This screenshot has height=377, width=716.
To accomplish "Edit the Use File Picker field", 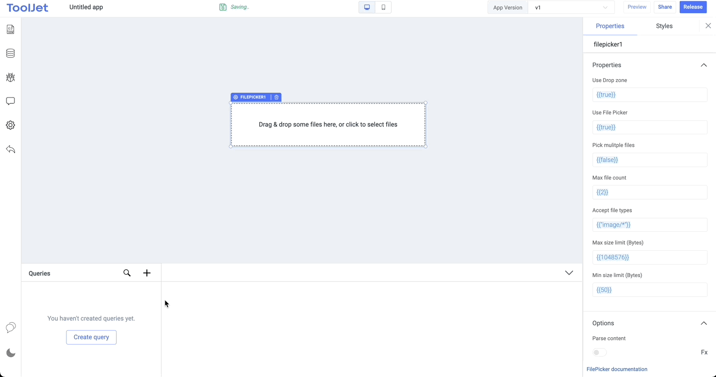I will click(650, 127).
